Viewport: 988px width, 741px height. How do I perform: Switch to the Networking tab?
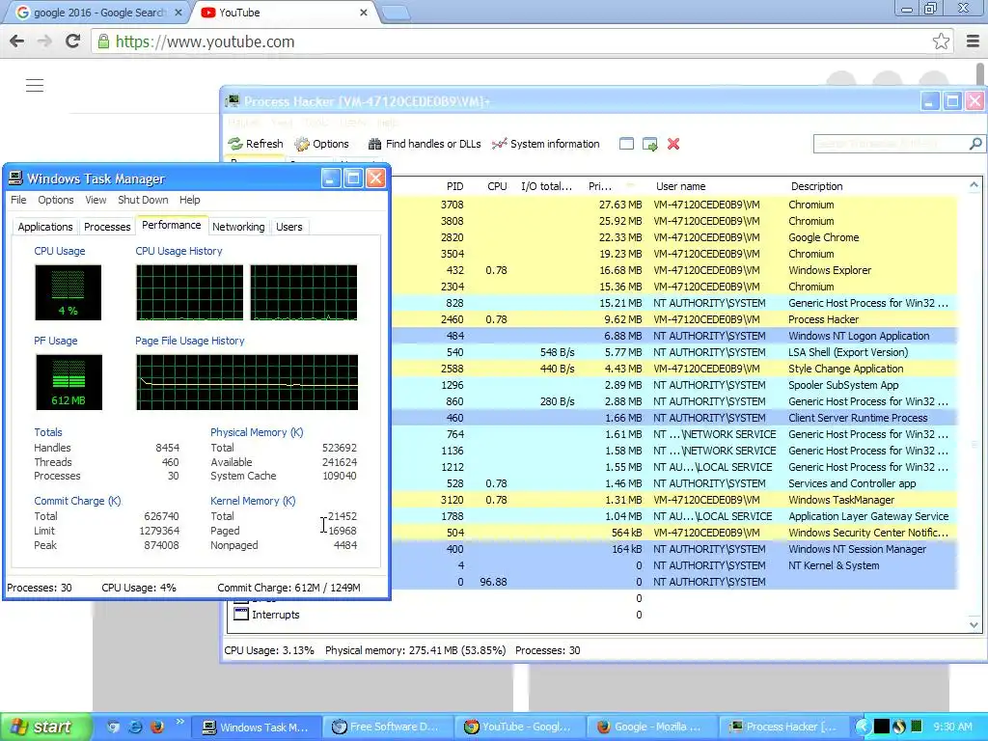(x=238, y=227)
